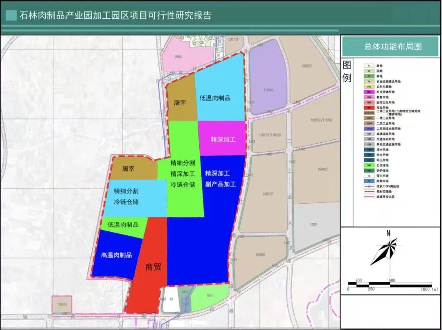Click the 商业用地 red legend swatch

pos(369,108)
